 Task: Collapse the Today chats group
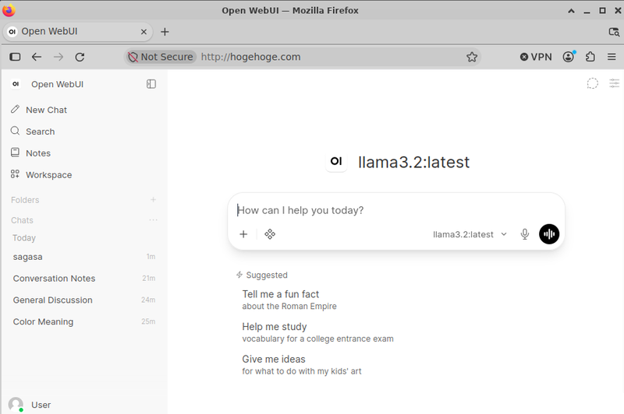[24, 238]
